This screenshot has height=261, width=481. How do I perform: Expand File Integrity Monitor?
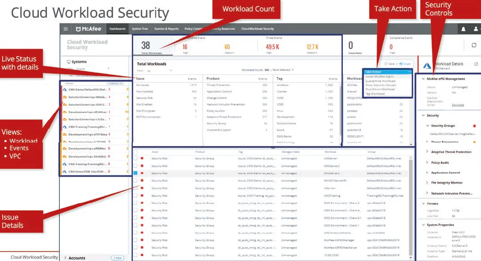pyautogui.click(x=427, y=183)
